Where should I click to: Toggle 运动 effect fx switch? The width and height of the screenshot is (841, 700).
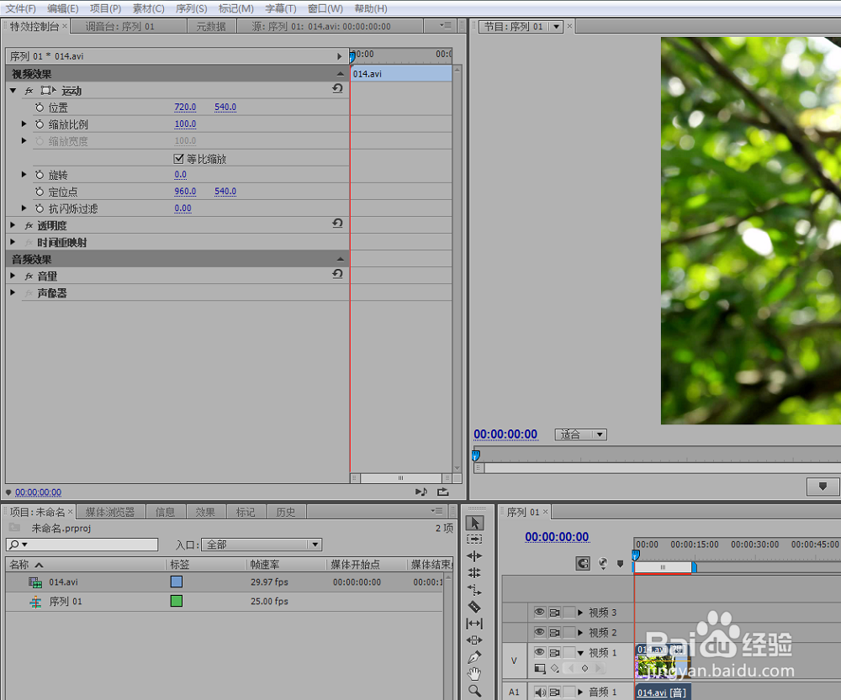tap(29, 91)
